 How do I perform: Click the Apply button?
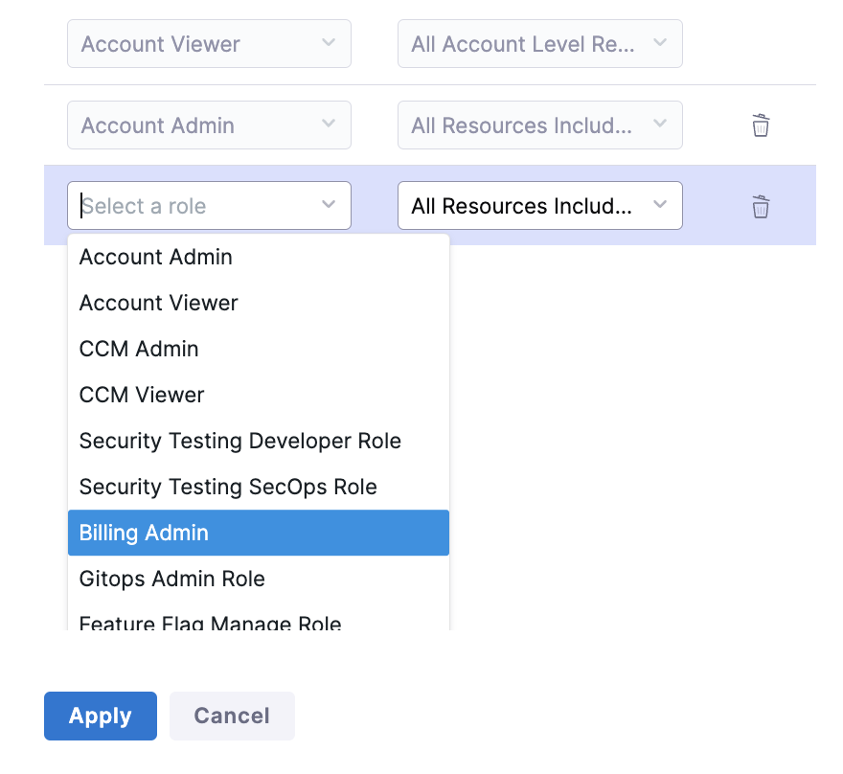100,716
